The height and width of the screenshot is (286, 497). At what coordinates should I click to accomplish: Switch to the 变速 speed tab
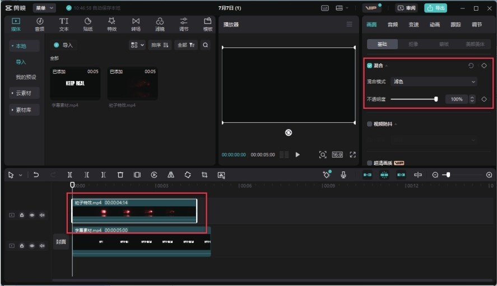click(414, 25)
